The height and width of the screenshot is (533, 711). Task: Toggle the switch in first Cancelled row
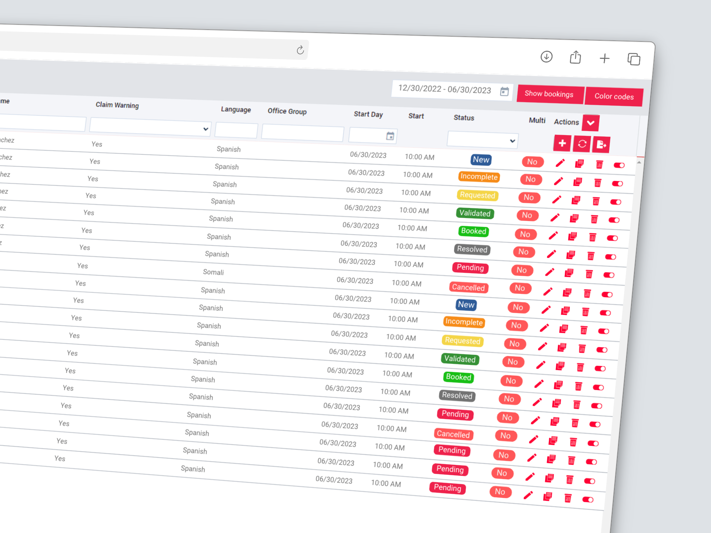click(607, 294)
